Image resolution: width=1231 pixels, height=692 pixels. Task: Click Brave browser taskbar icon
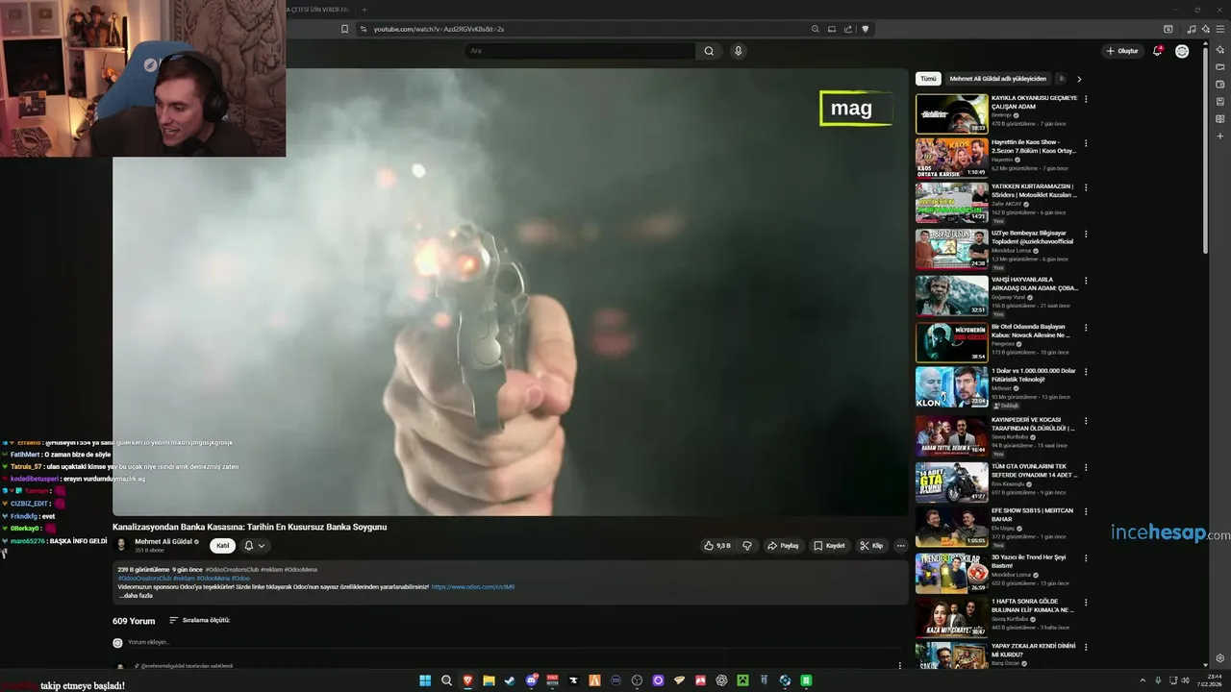(x=467, y=680)
